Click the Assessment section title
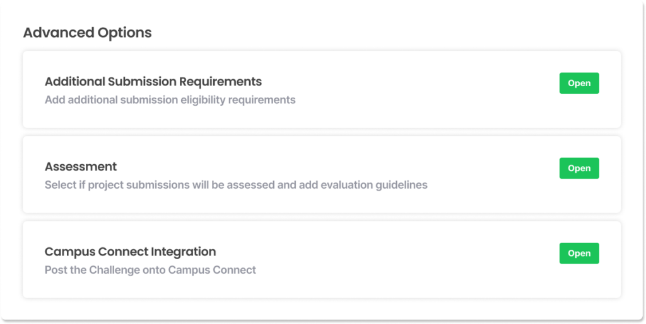Viewport: 646px width, 324px height. (81, 167)
